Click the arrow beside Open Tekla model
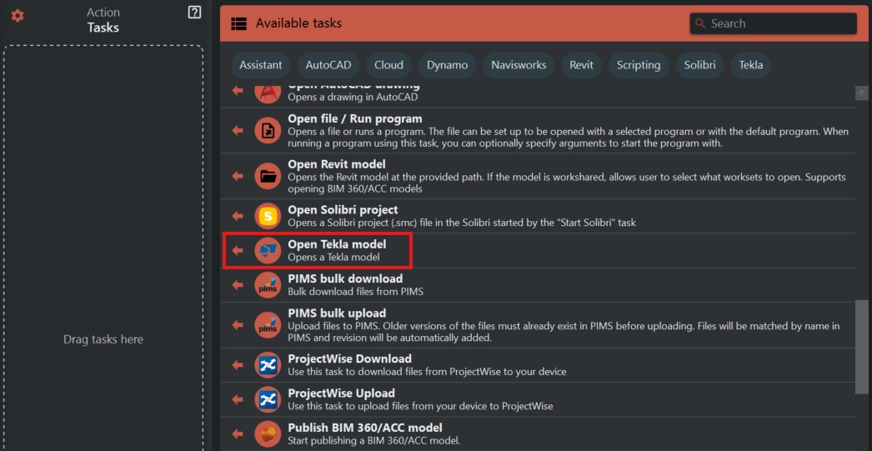This screenshot has width=872, height=451. coord(238,250)
